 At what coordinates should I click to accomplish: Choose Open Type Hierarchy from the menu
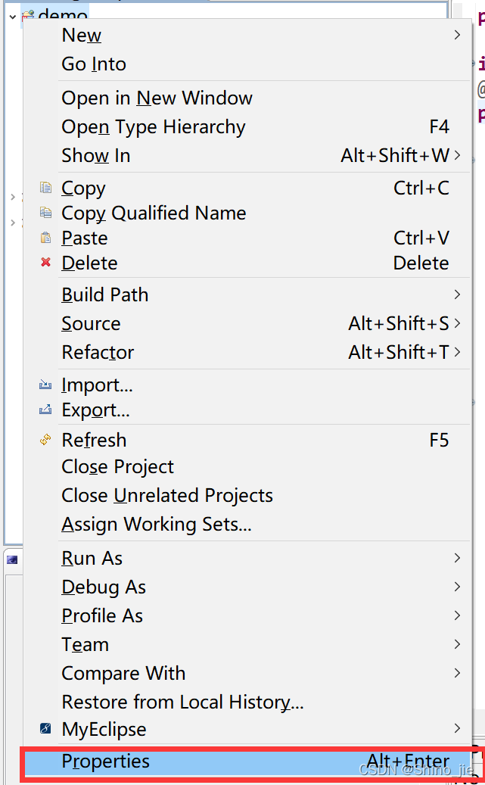coord(153,126)
